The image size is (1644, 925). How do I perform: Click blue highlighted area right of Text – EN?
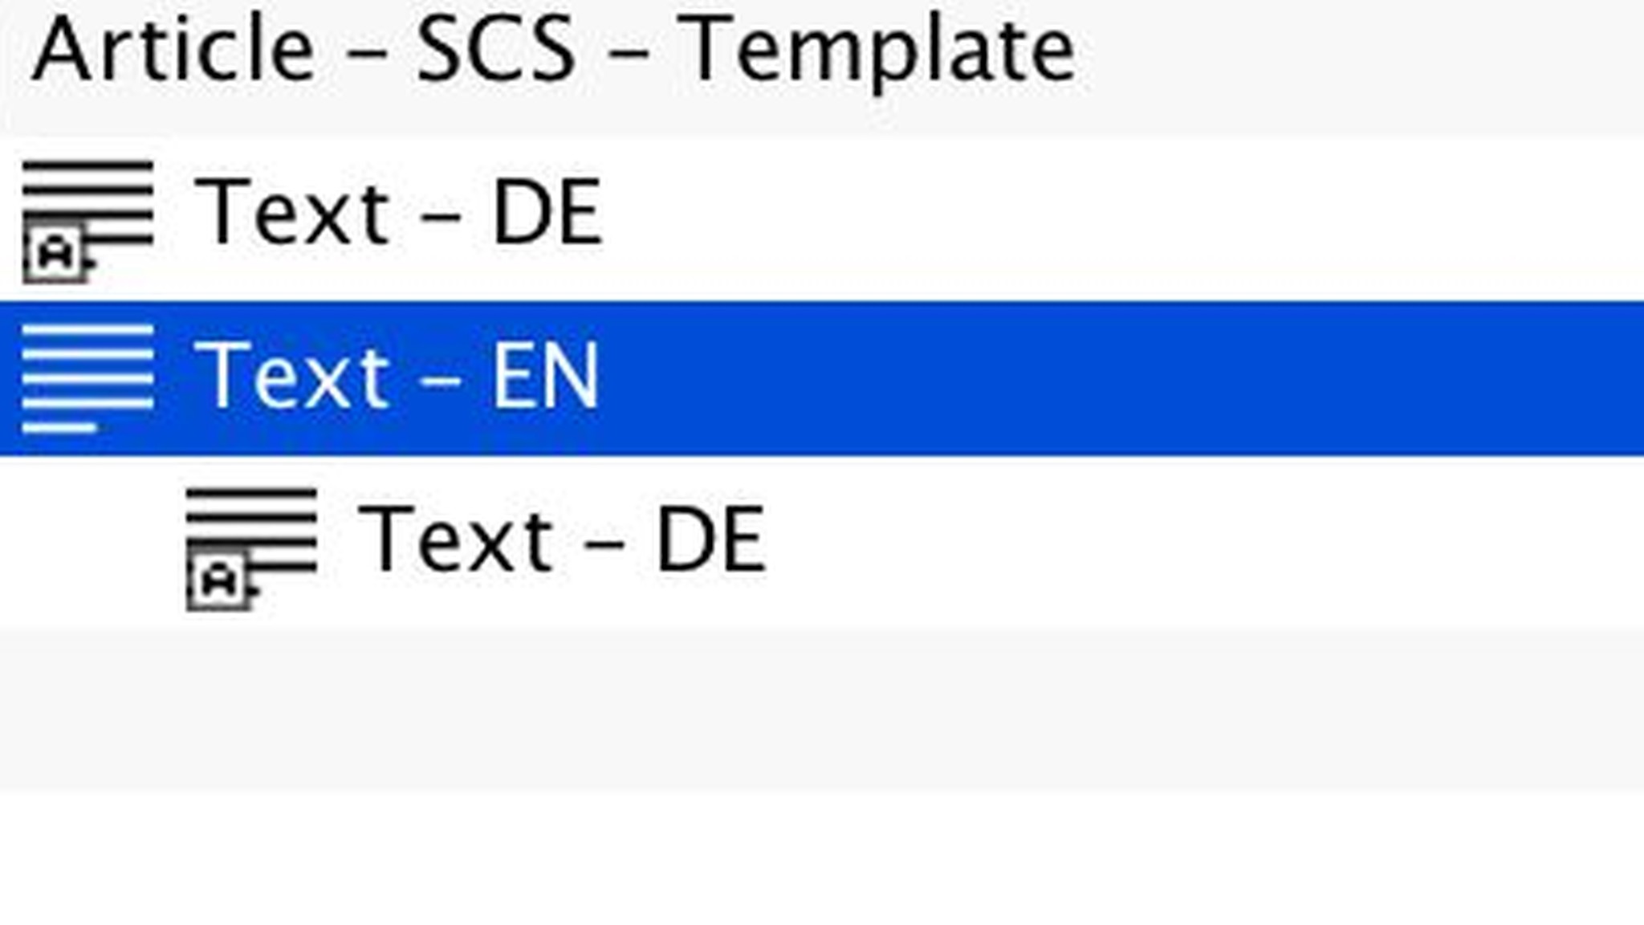[x=1124, y=377]
